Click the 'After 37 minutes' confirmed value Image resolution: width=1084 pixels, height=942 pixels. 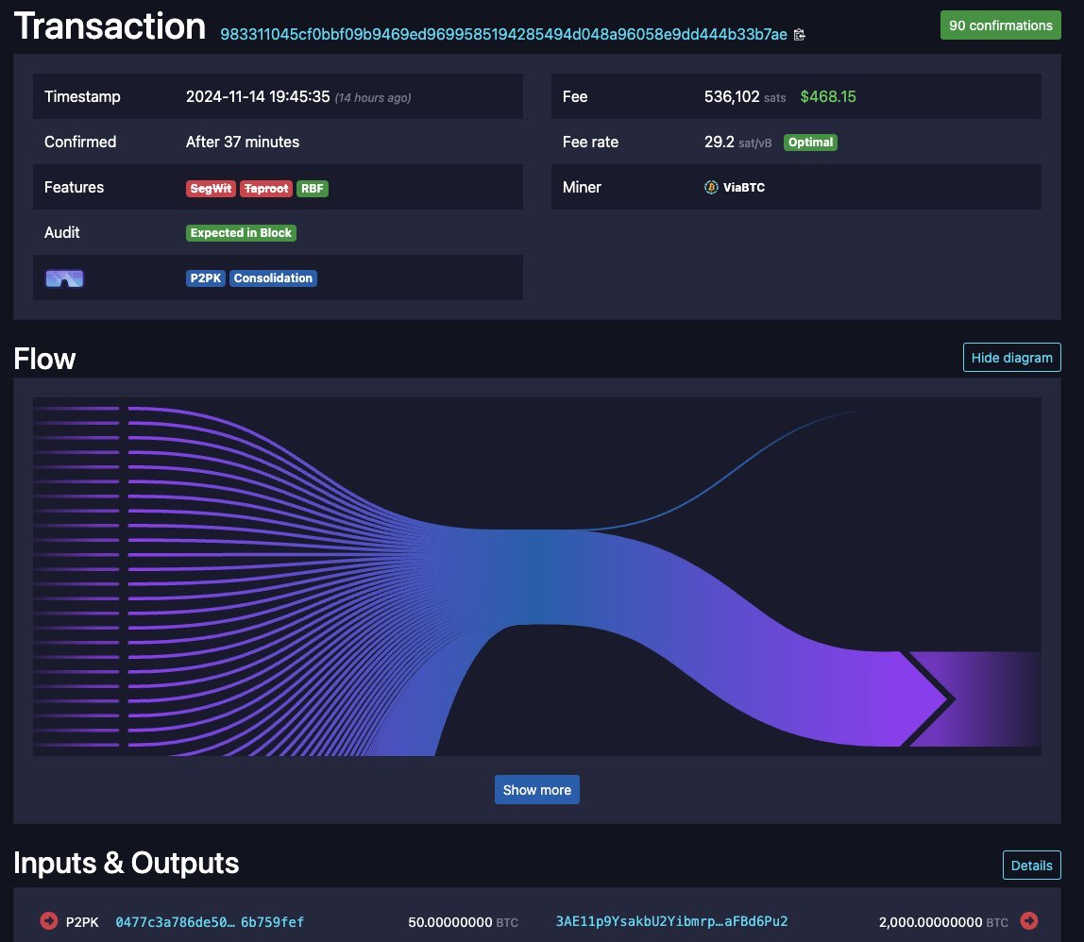pos(243,142)
